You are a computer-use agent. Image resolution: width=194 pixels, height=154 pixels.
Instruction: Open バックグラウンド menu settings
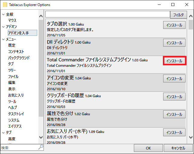pos(19,58)
